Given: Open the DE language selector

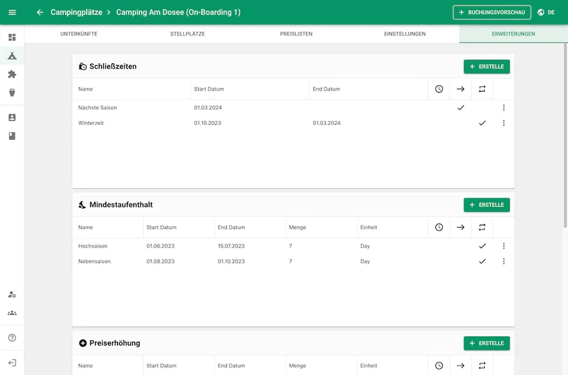Looking at the screenshot, I should tap(546, 12).
